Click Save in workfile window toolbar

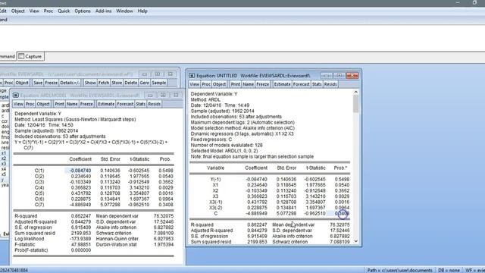point(38,83)
